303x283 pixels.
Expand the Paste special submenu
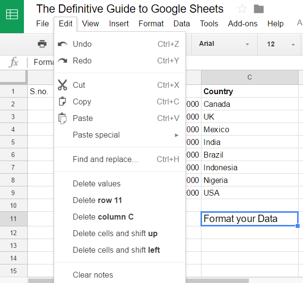coord(120,135)
